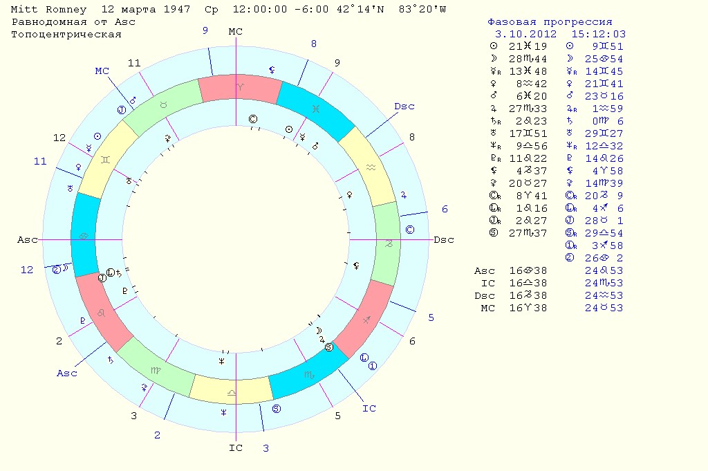Select blue house cusp number "3"
Image resolution: width=708 pixels, height=471 pixels.
pos(266,448)
